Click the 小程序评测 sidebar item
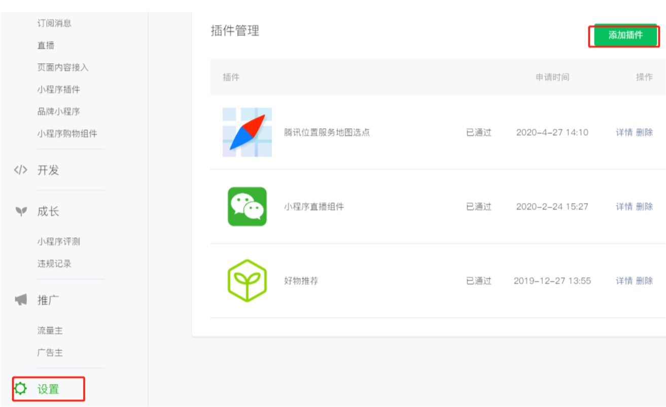 point(58,241)
